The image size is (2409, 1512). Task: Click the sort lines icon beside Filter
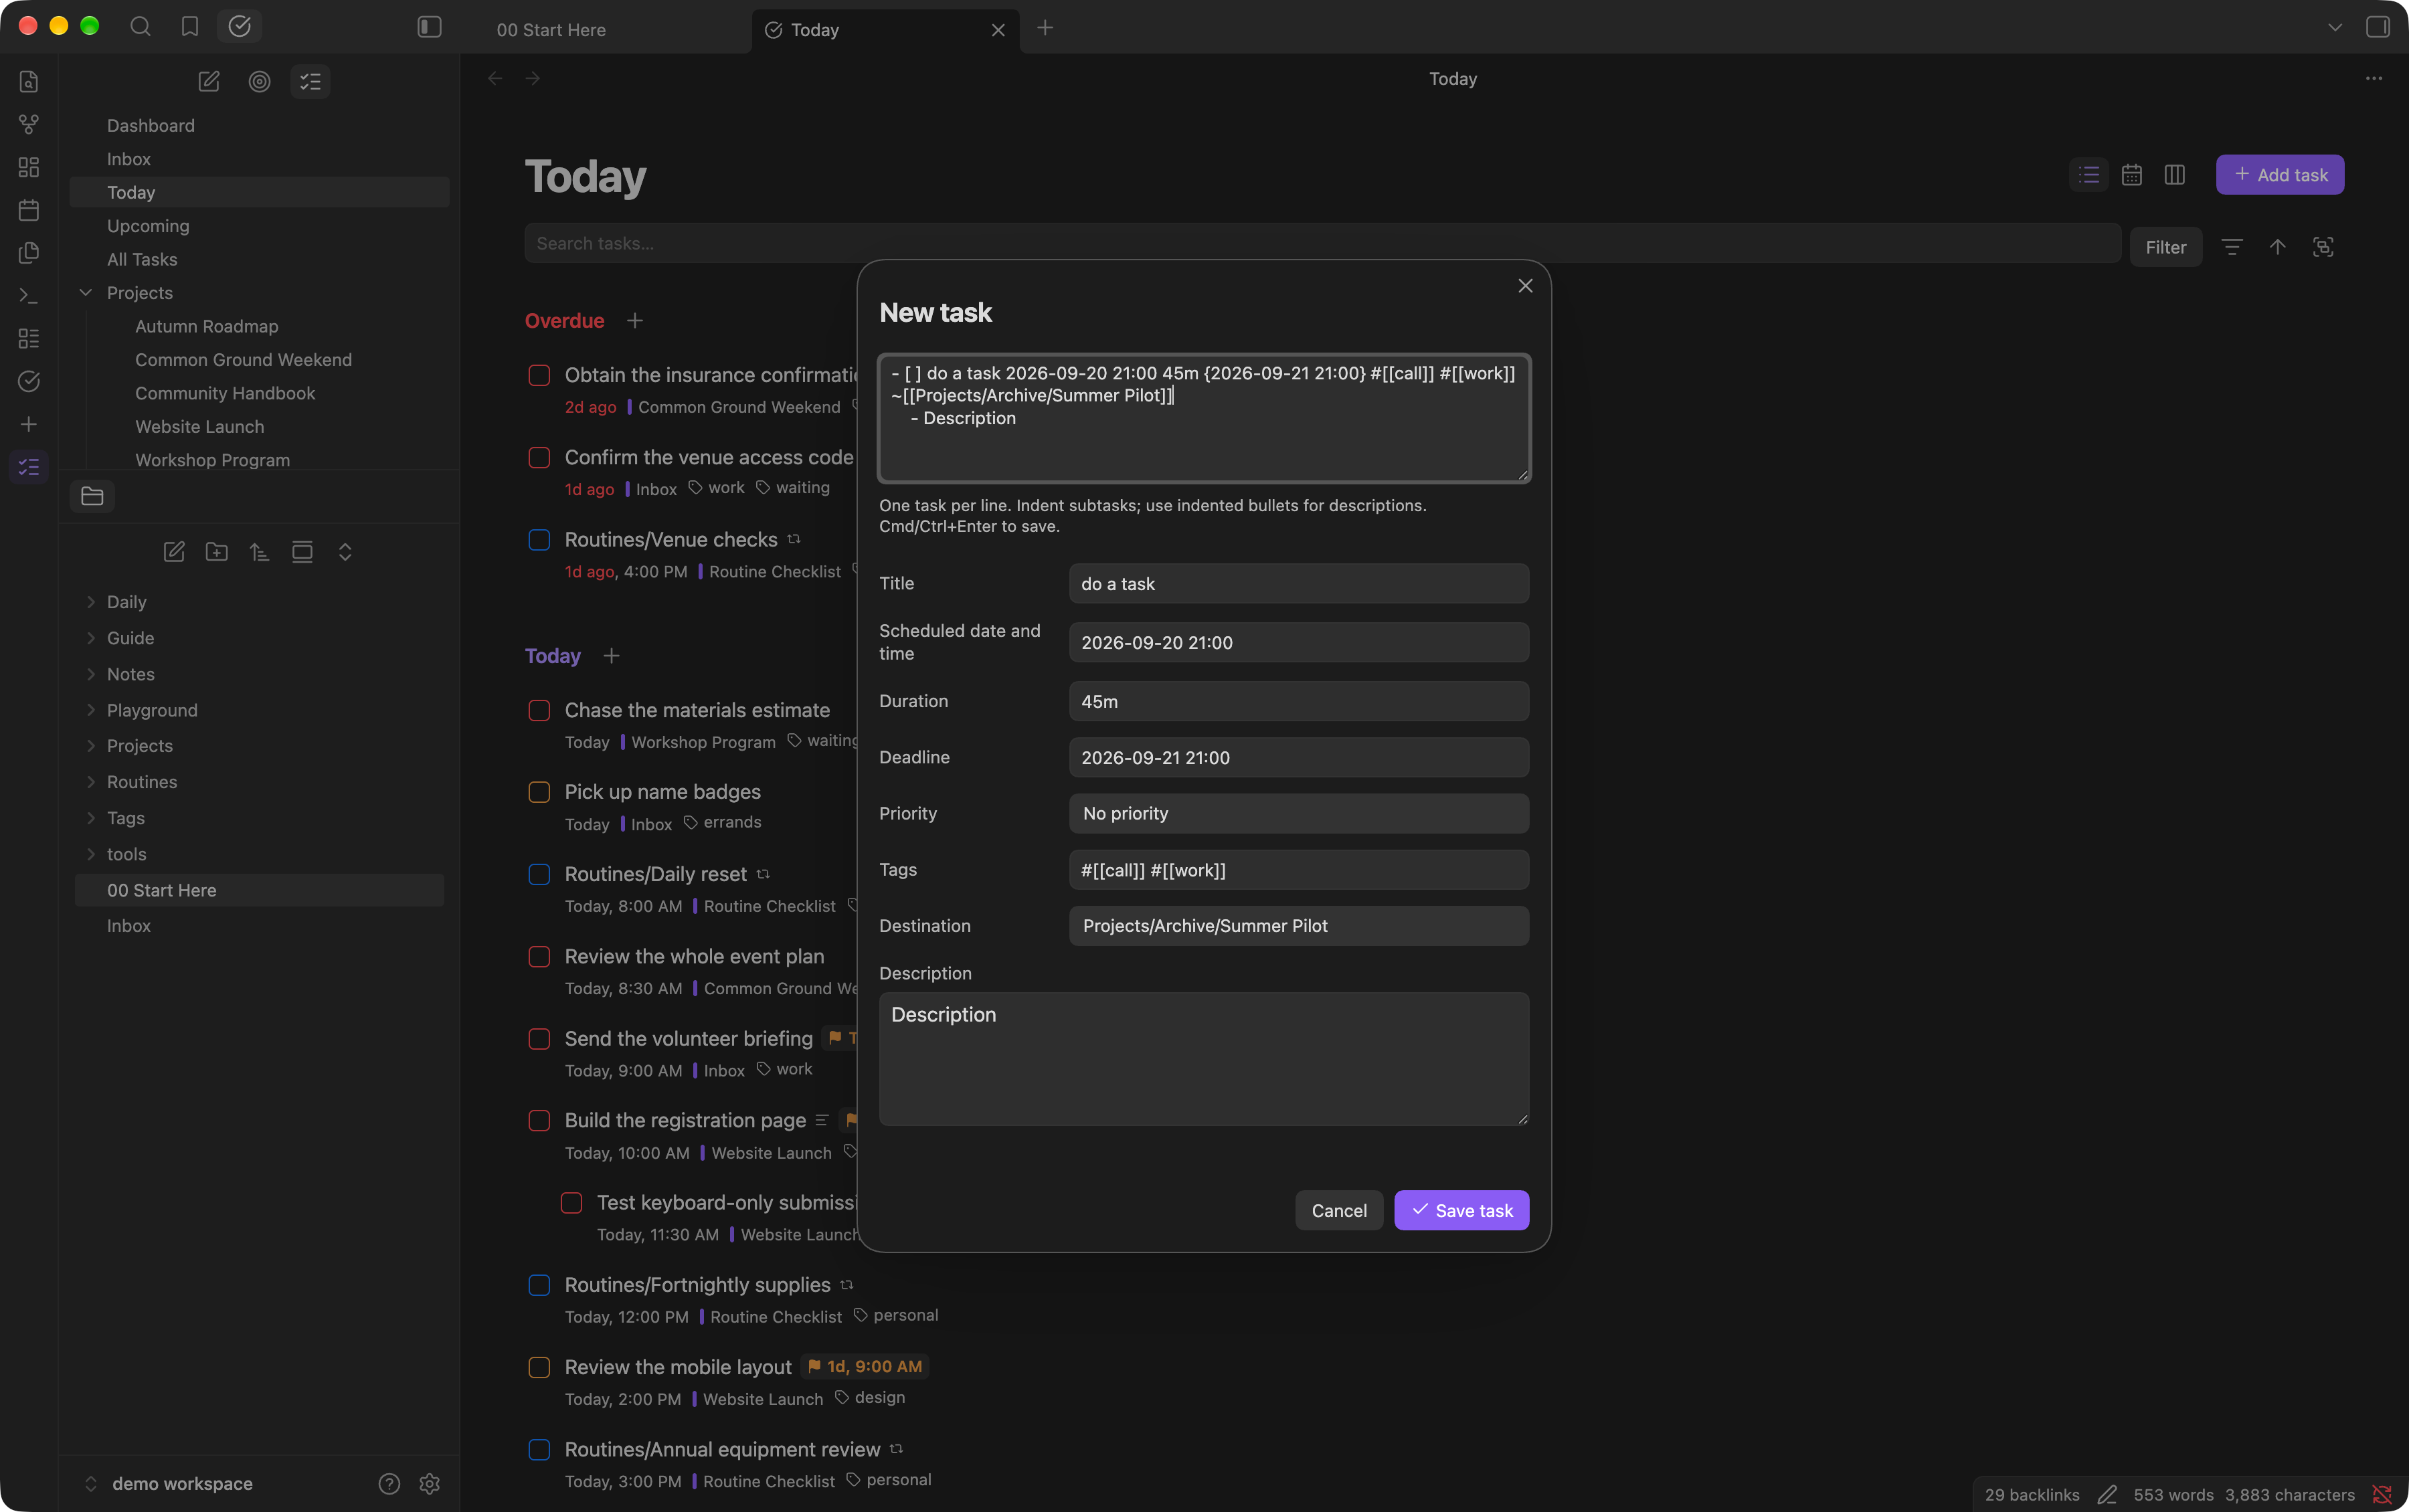[x=2232, y=247]
